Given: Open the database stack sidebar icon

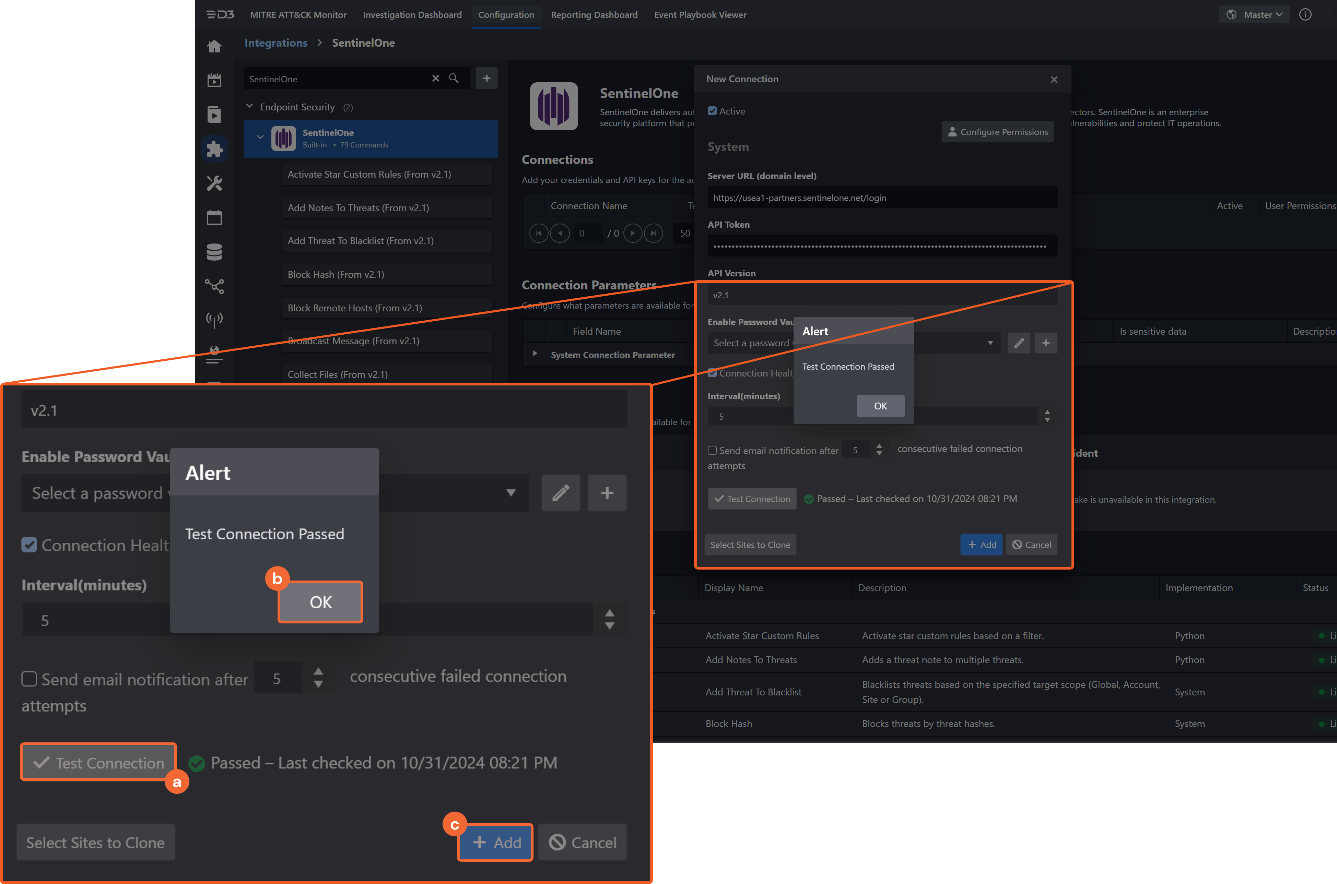Looking at the screenshot, I should [214, 252].
